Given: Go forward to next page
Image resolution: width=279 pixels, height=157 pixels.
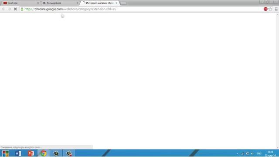Looking at the screenshot, I should (x=10, y=9).
